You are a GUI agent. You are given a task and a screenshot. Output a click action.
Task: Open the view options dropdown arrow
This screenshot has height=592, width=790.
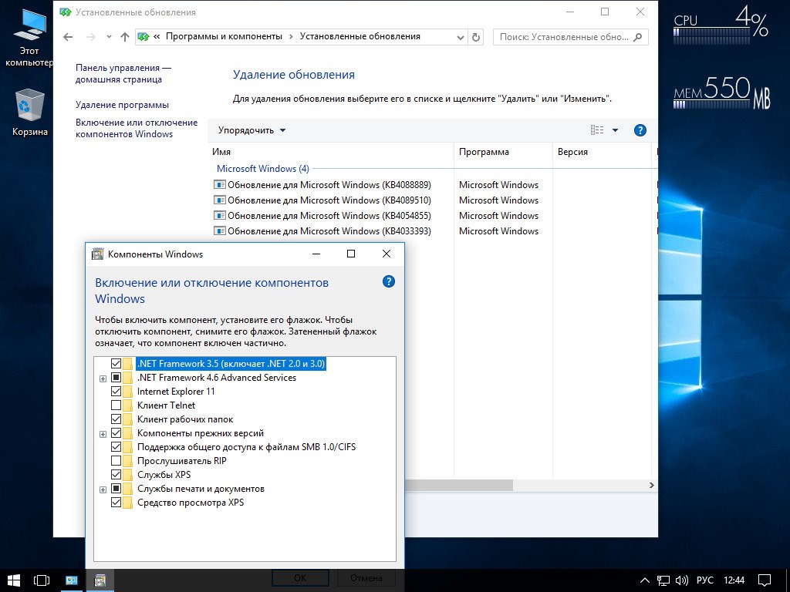(x=615, y=130)
